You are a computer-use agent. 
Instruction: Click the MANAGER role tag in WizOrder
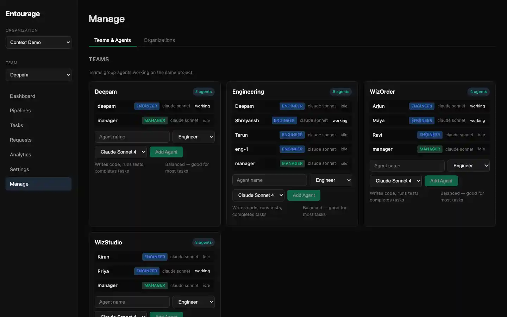pos(430,149)
